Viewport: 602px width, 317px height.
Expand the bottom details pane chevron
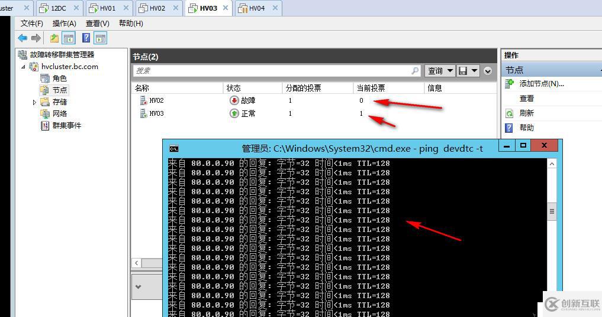pos(138,286)
